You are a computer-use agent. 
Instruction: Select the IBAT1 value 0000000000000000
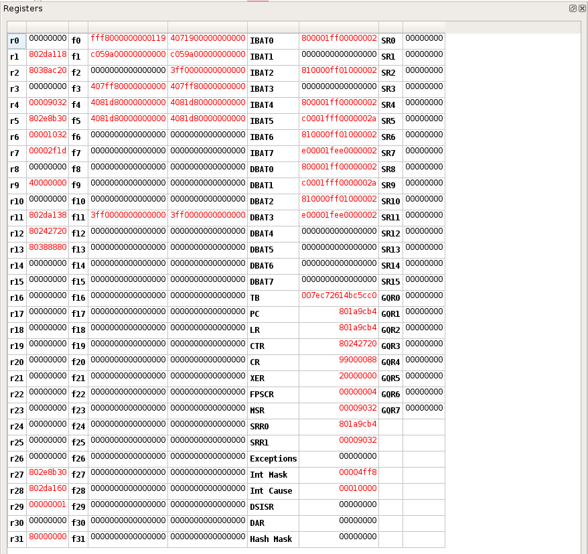click(339, 54)
